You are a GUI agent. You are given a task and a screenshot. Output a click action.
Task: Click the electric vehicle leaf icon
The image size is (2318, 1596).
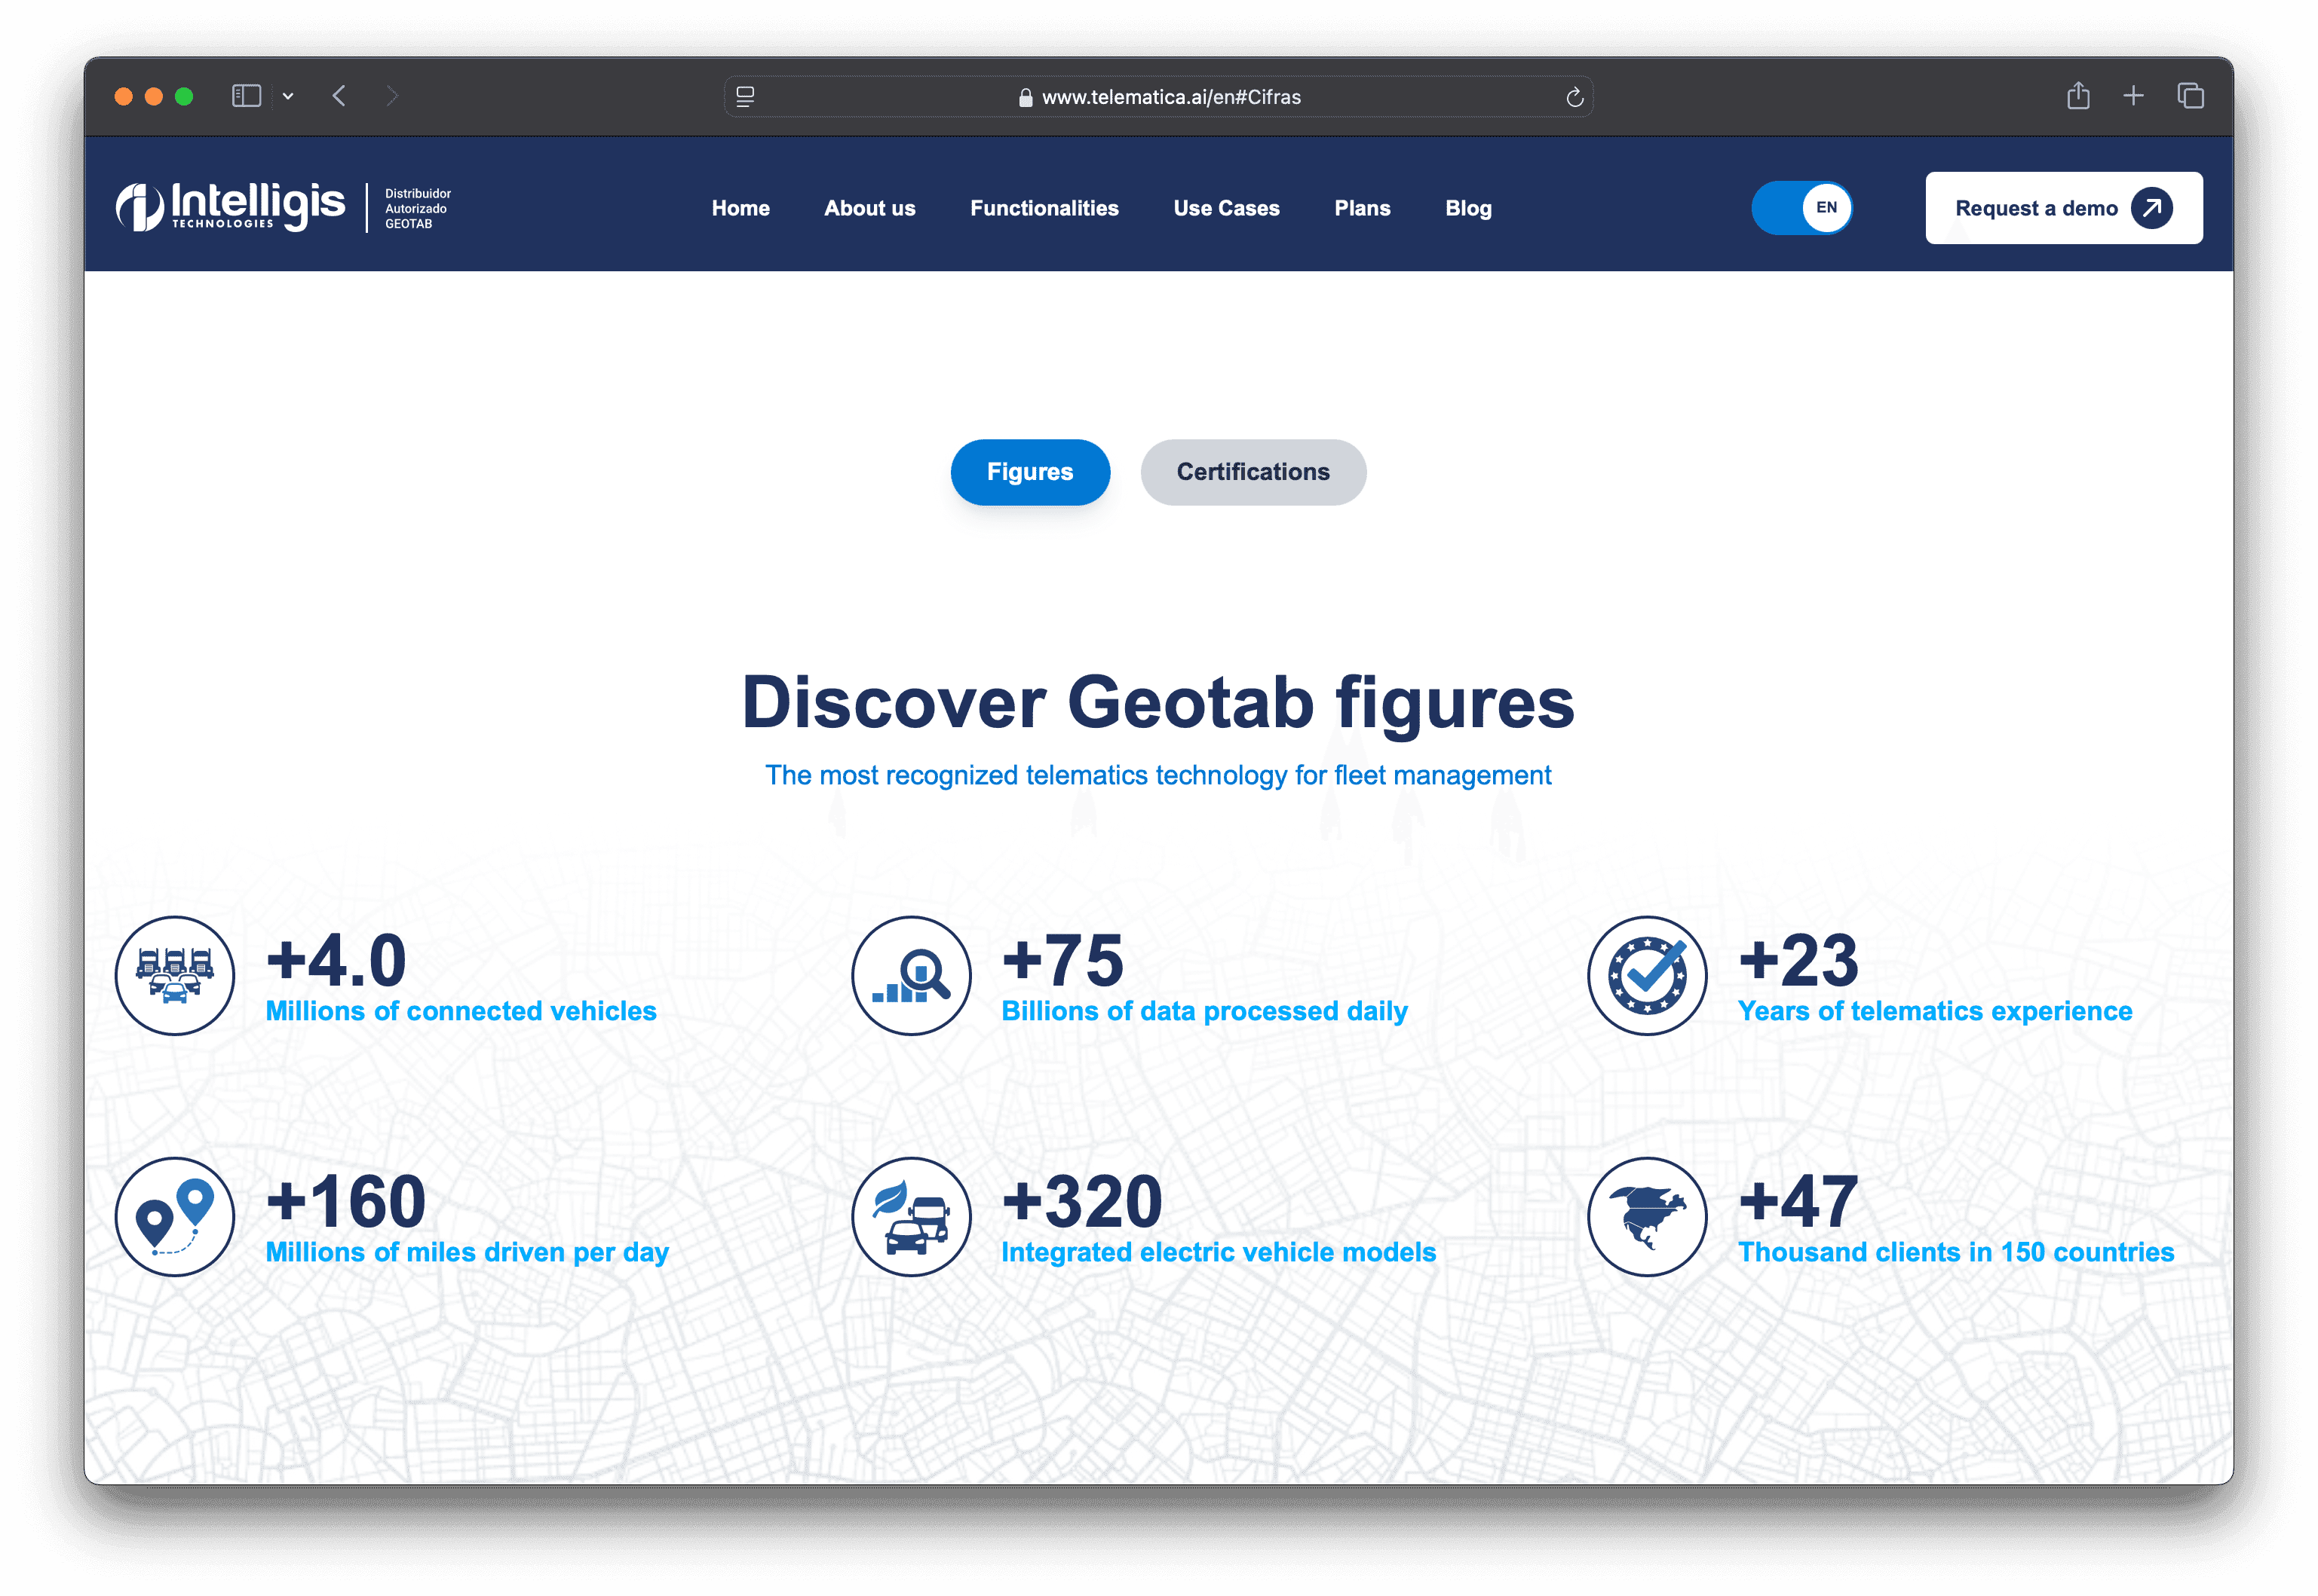click(912, 1216)
